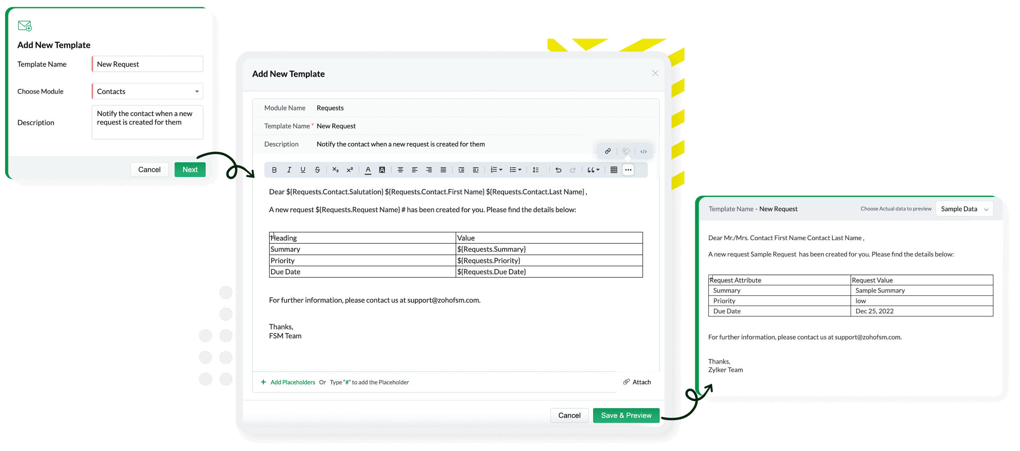Screen dimensions: 1020x451
Task: Right align the text
Action: 429,170
